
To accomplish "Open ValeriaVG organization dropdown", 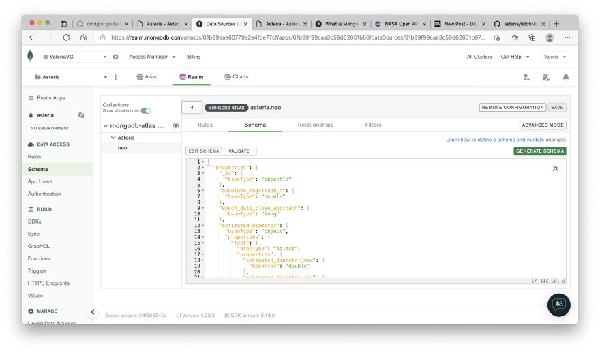I will (74, 57).
